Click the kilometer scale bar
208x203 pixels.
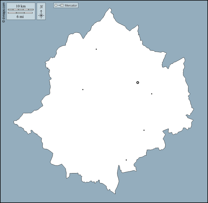21,10
